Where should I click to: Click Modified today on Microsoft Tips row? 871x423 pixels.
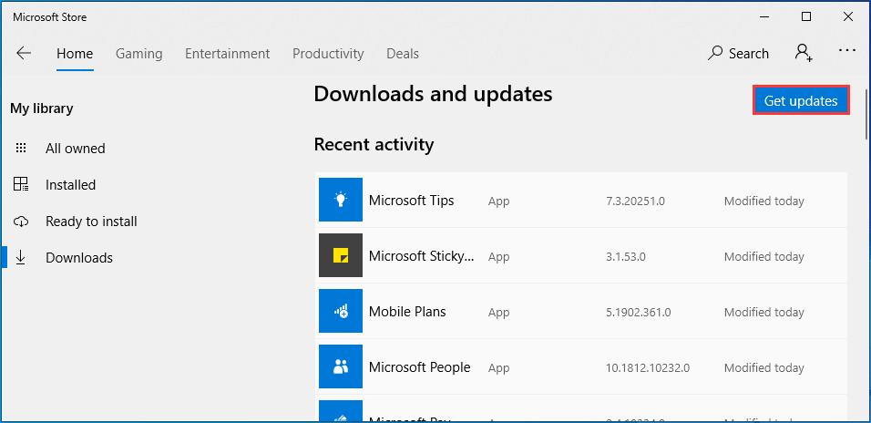(x=763, y=201)
